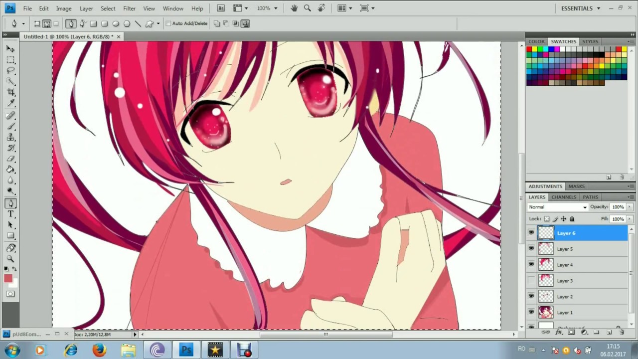Toggle Auto Add/Delete checkbox
The width and height of the screenshot is (638, 359).
[168, 23]
